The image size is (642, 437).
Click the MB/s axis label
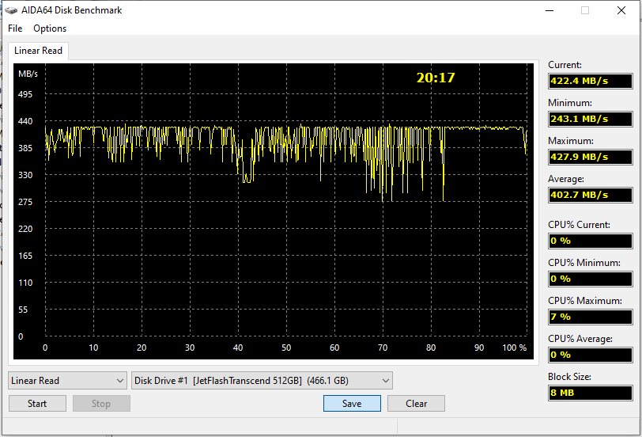coord(28,74)
